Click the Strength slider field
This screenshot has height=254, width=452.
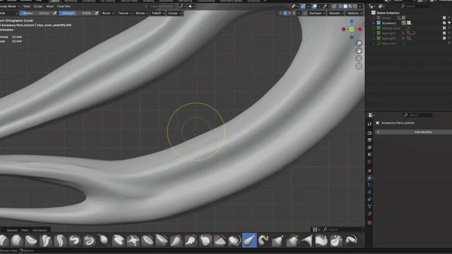76,13
